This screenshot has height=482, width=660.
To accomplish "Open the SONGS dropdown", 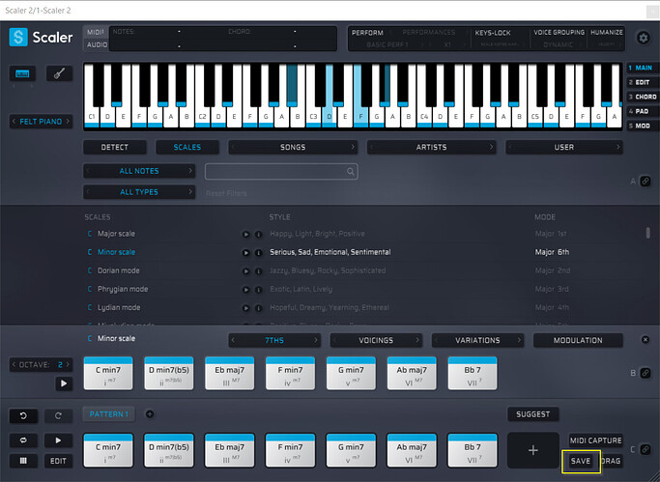I will (293, 147).
